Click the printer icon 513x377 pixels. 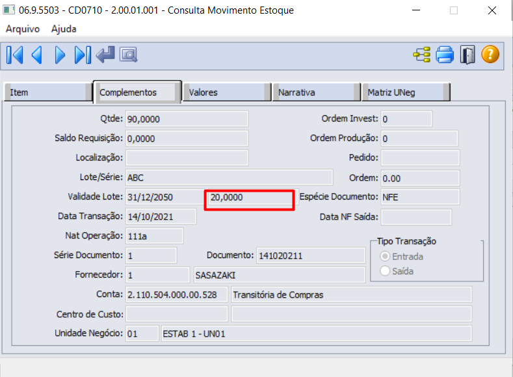point(445,55)
